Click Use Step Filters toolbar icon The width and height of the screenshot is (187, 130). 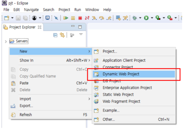tap(126, 18)
